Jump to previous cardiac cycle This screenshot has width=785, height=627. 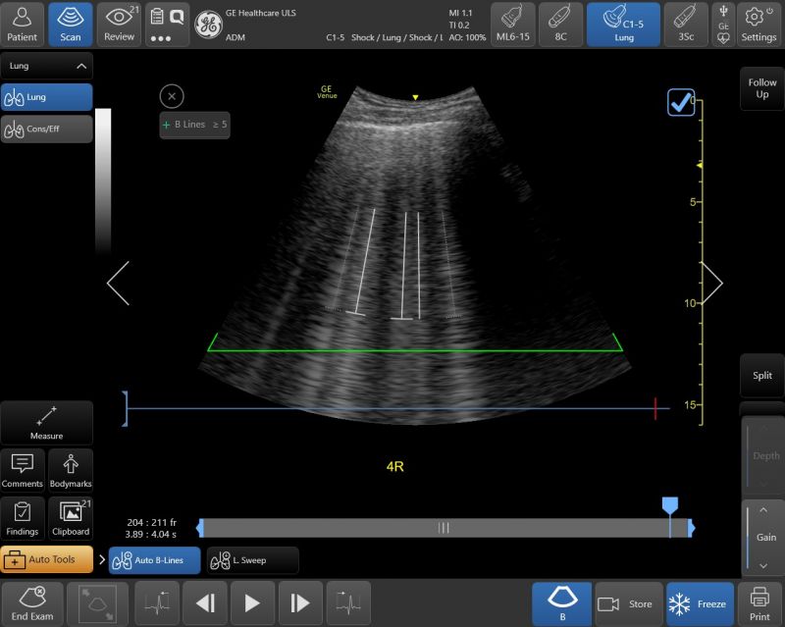pyautogui.click(x=157, y=603)
